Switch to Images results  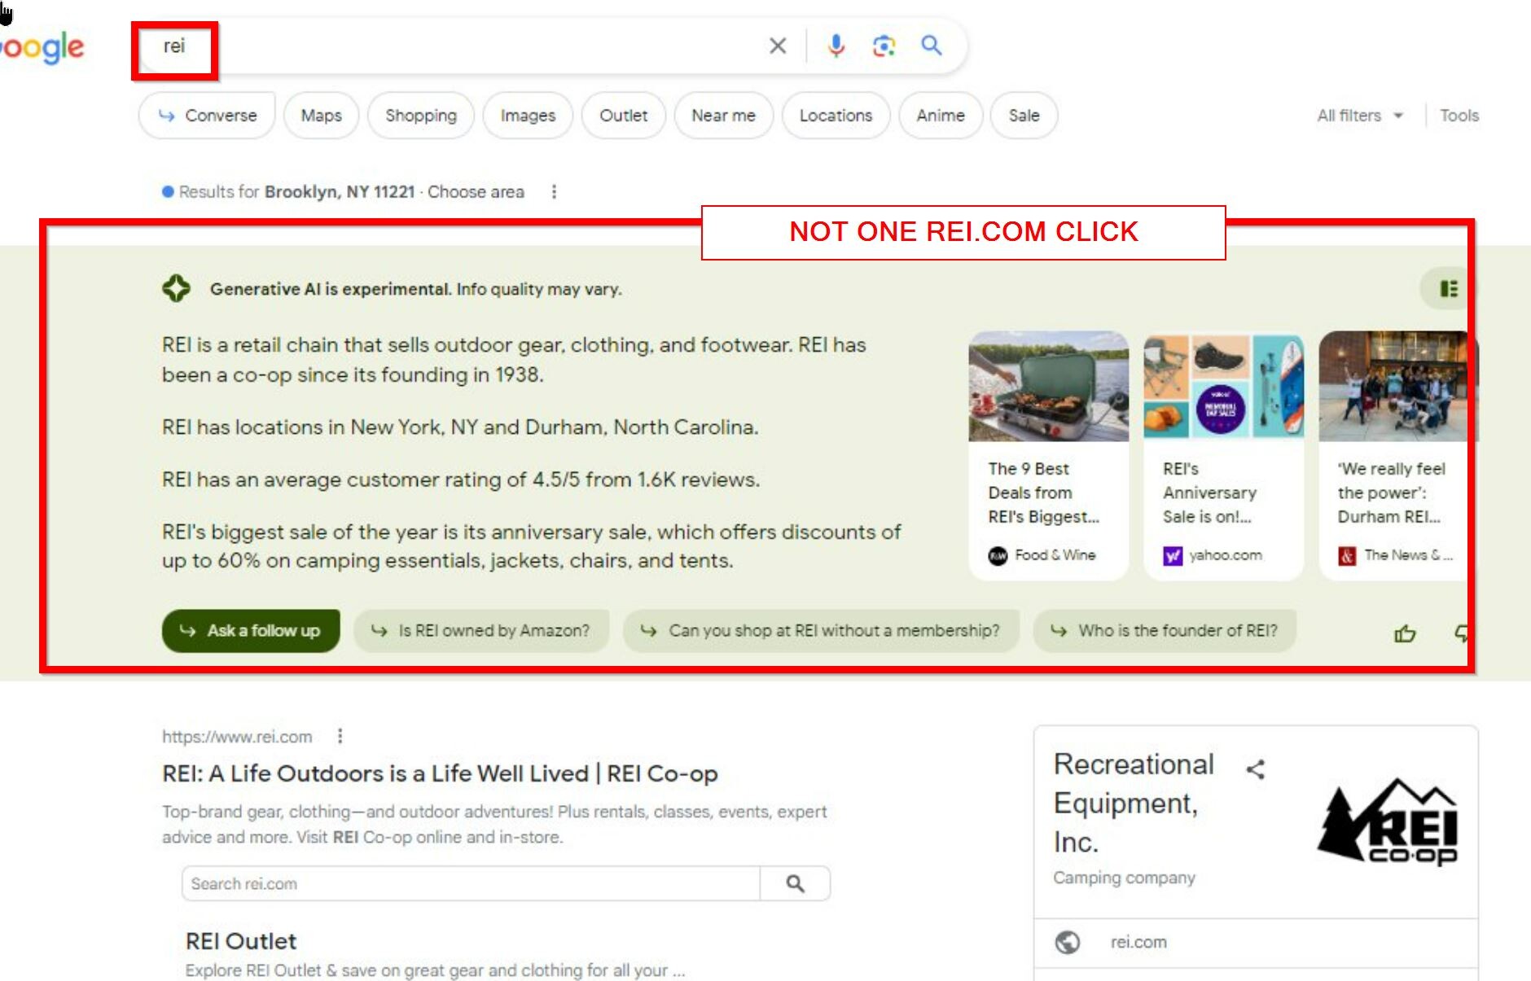(x=528, y=116)
